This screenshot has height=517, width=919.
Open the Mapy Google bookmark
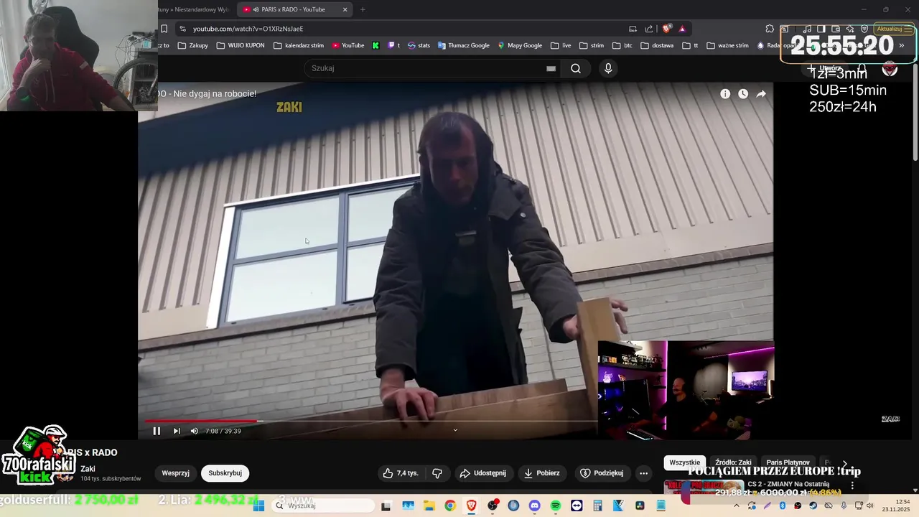click(x=519, y=45)
